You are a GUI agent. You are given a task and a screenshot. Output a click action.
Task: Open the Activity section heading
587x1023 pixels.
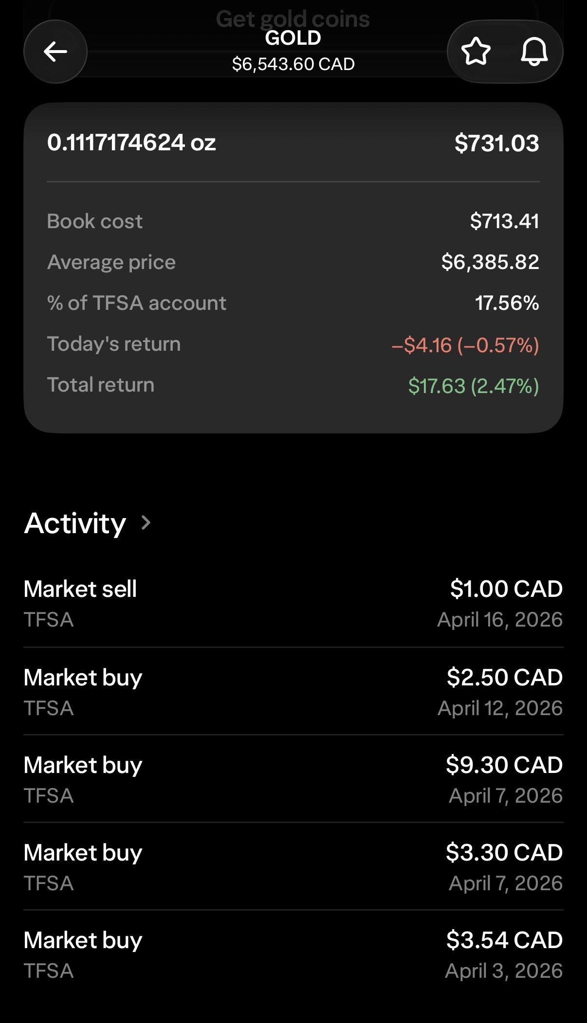[75, 523]
